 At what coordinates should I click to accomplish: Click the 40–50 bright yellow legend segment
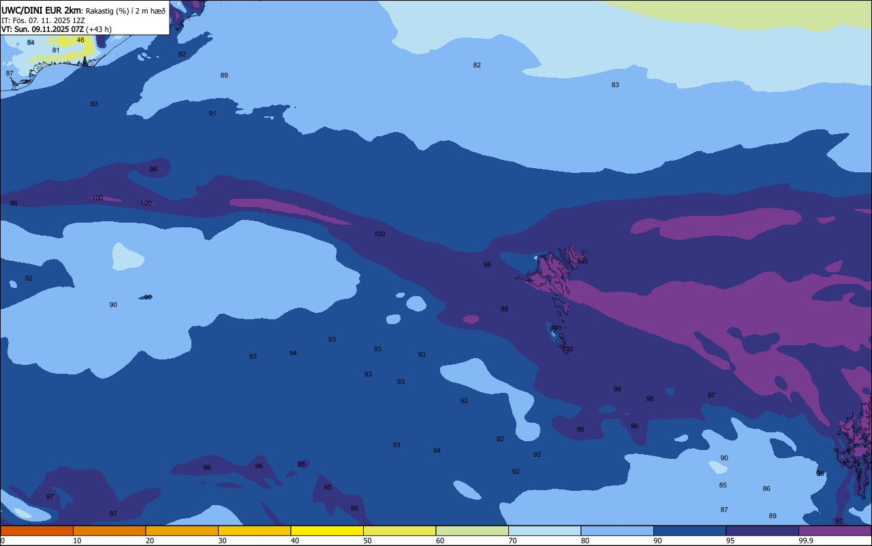click(327, 530)
